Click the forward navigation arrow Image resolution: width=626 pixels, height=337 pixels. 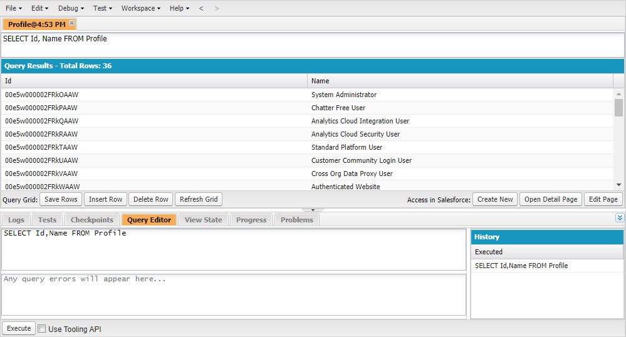tap(217, 8)
